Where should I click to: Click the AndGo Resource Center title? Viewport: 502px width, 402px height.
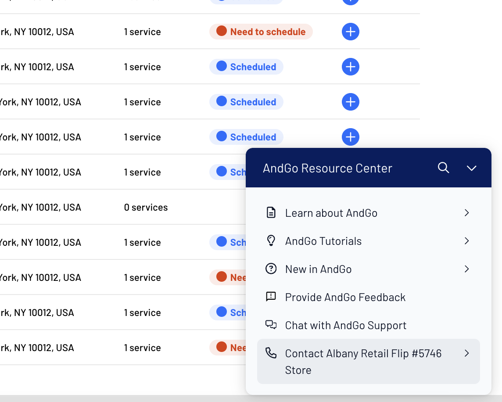coord(327,168)
